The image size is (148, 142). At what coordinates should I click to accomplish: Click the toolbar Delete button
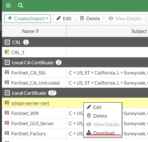click(90, 19)
